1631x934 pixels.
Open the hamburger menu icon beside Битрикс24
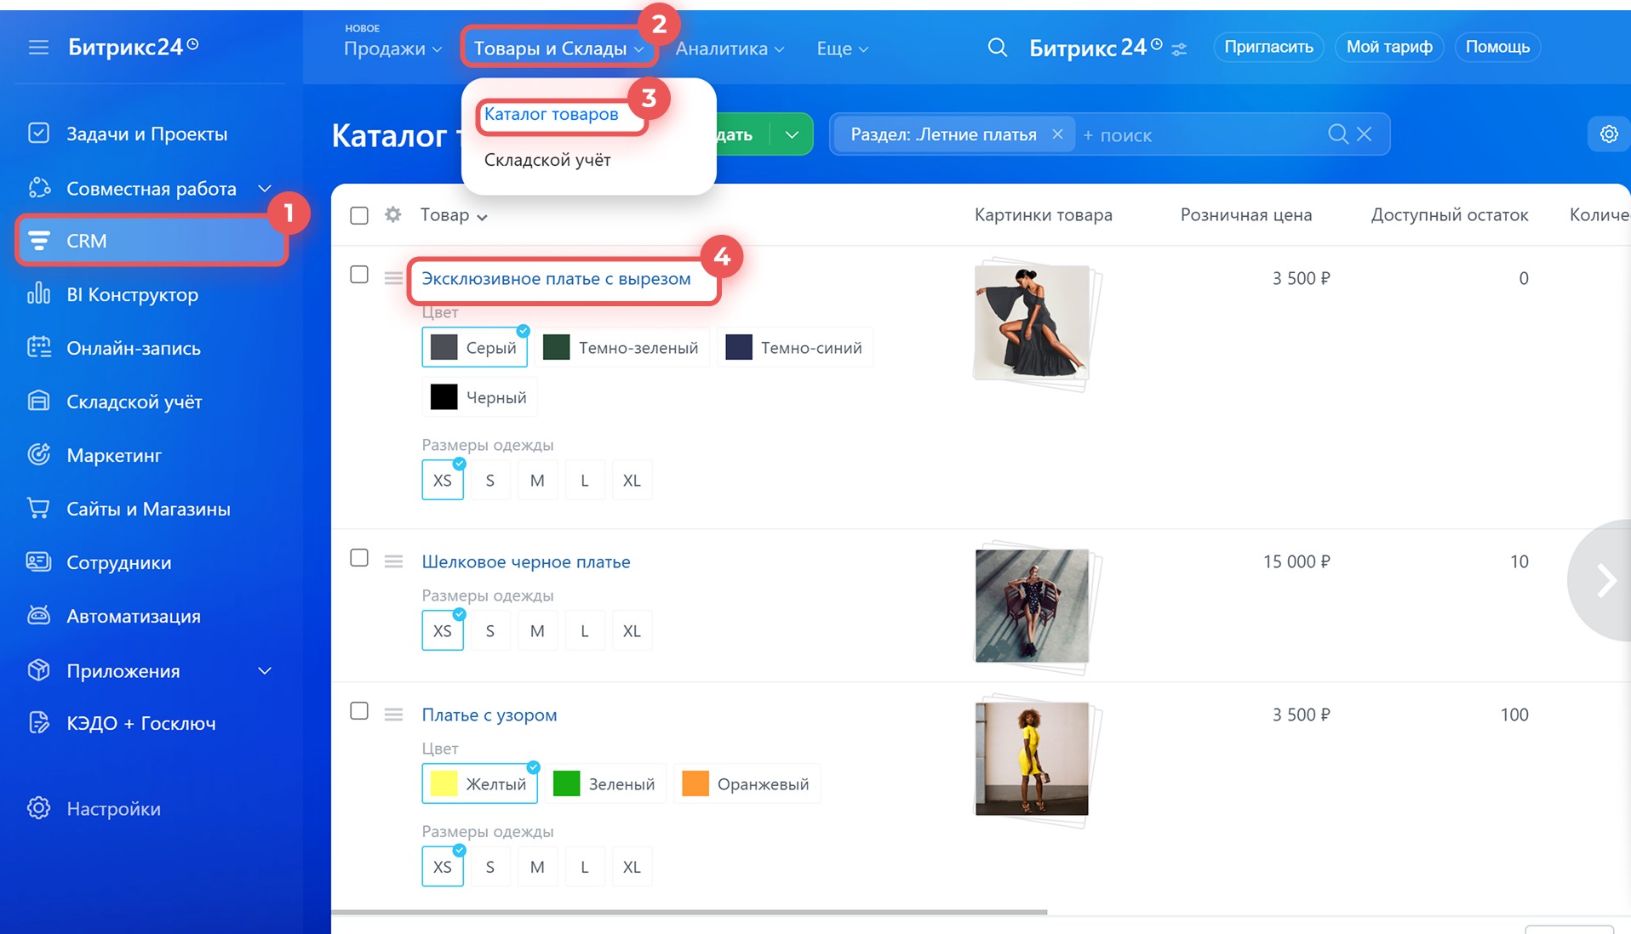38,47
